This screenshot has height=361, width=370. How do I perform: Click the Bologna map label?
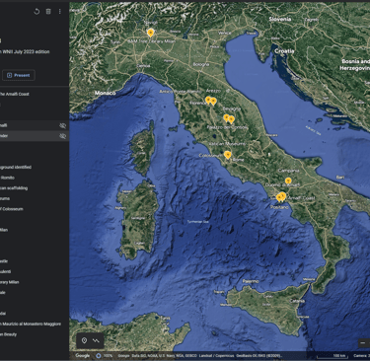200,64
